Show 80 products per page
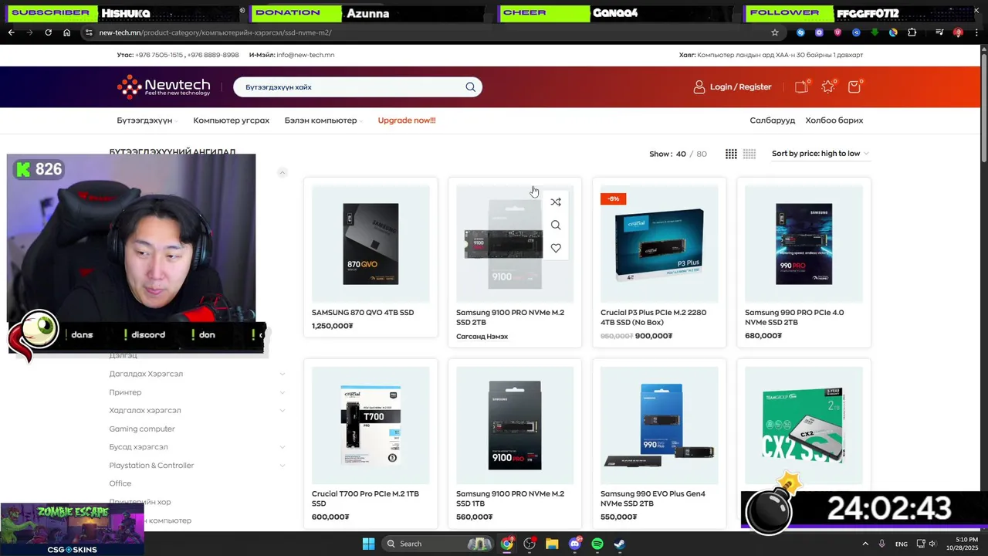The width and height of the screenshot is (988, 556). pyautogui.click(x=702, y=154)
